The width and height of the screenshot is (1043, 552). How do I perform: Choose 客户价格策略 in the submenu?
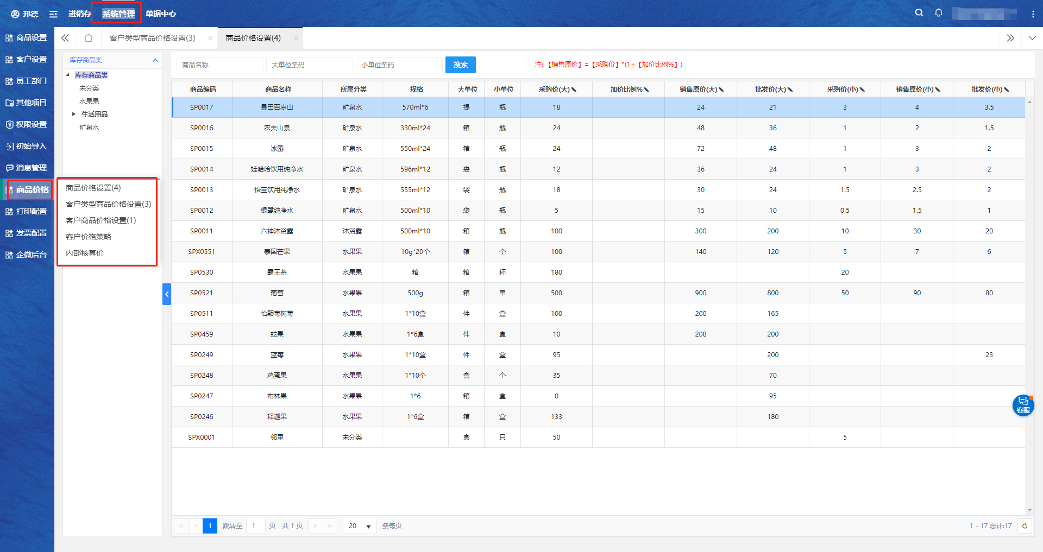(89, 237)
